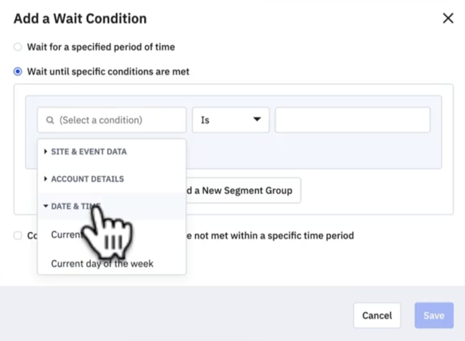Click the down triangle beside DATE & TIME

[x=45, y=206]
